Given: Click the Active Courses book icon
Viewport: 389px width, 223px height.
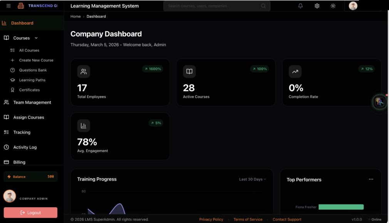Looking at the screenshot, I should click(x=189, y=72).
